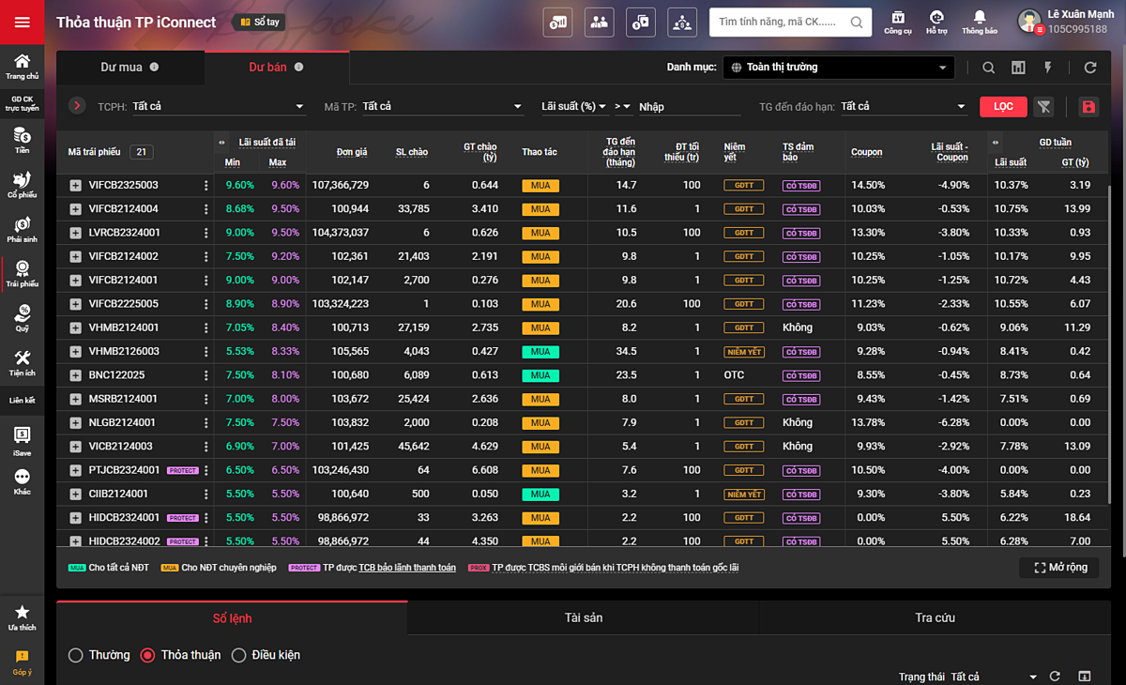Viewport: 1126px width, 685px height.
Task: Click the red LỌC filter button
Action: (1003, 107)
